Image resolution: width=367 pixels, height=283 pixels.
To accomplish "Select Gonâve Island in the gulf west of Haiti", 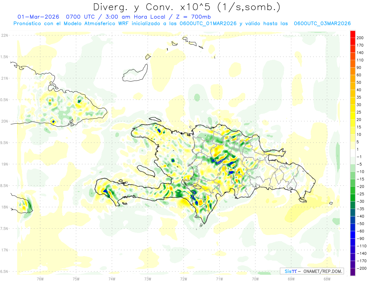I will coord(146,171).
